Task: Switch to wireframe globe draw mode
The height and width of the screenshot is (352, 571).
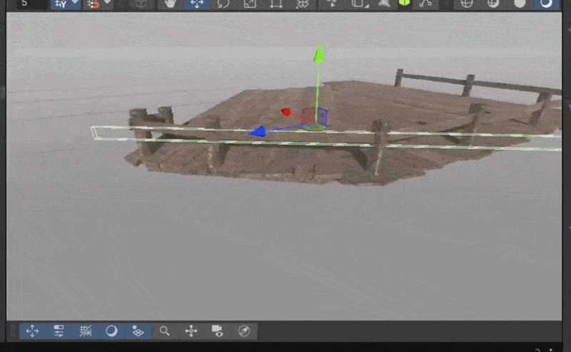Action: coord(467,4)
